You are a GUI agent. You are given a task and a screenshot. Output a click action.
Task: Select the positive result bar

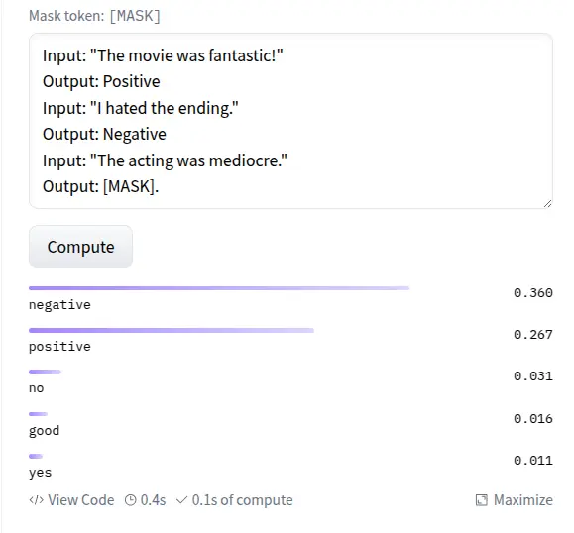(x=172, y=330)
